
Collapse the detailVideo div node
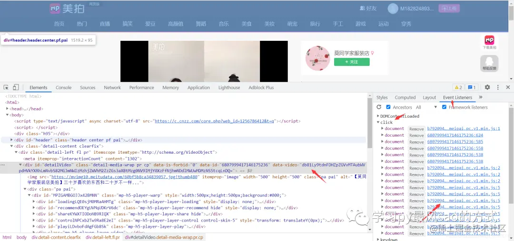[20, 165]
